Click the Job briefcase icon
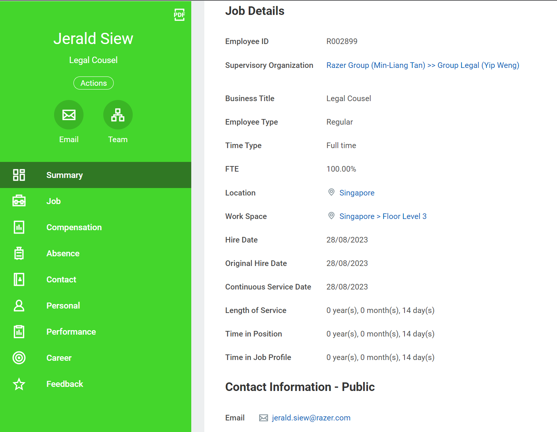The width and height of the screenshot is (557, 432). click(x=19, y=201)
